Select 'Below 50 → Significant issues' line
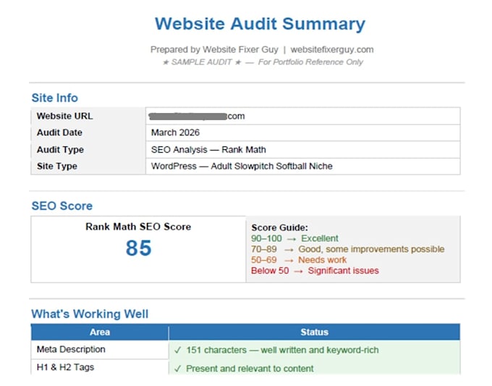492x386 pixels. (315, 271)
